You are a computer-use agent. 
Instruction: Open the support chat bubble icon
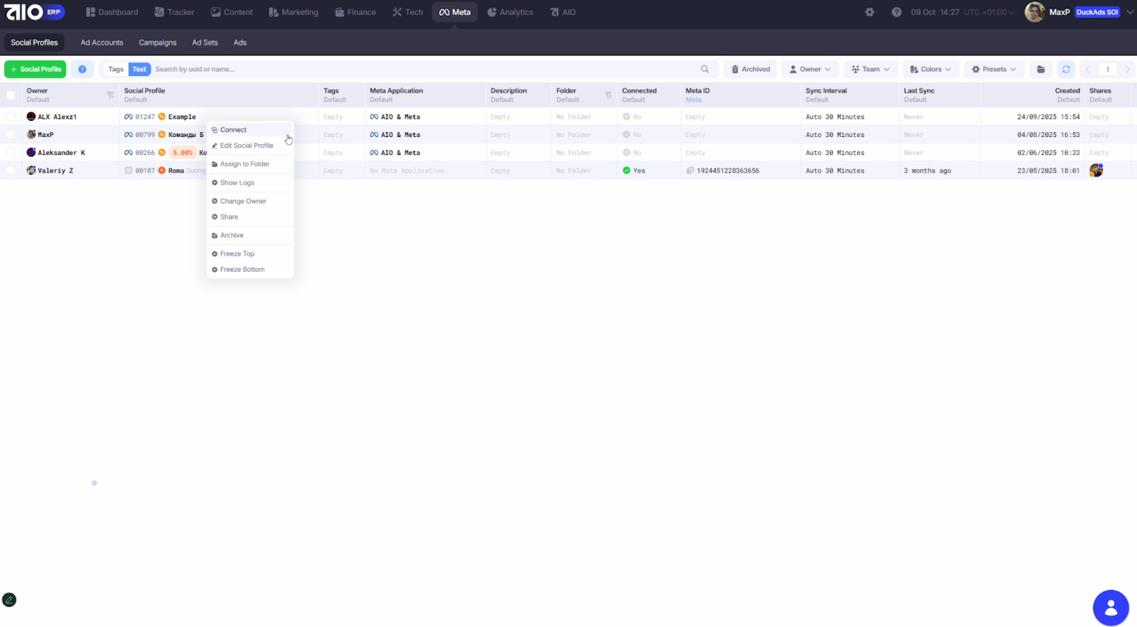click(1110, 607)
